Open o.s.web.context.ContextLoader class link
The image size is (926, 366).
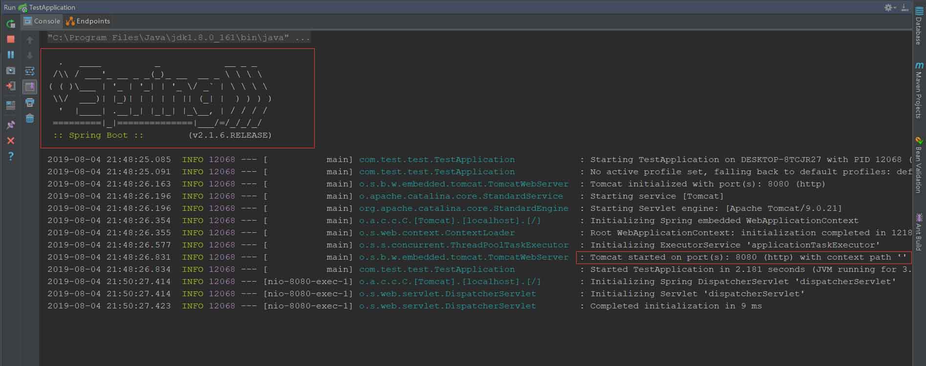point(437,233)
